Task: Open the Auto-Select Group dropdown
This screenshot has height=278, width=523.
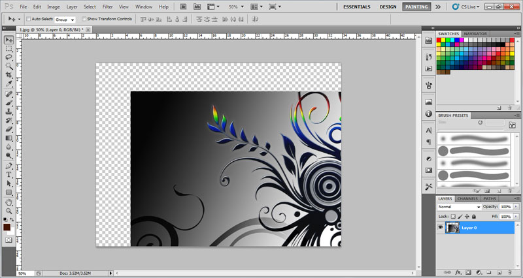Action: pyautogui.click(x=65, y=20)
